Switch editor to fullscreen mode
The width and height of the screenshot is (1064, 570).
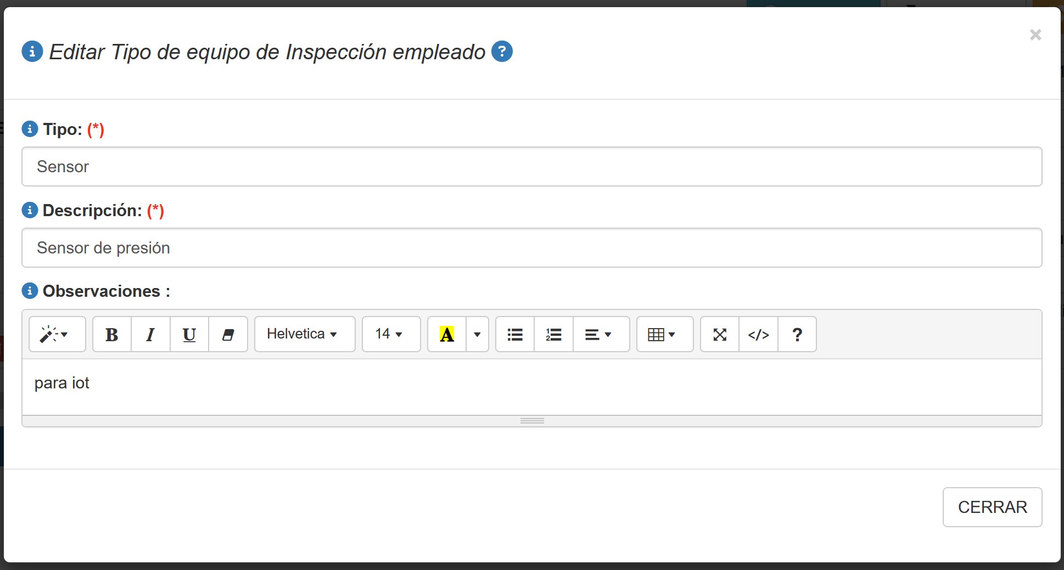720,334
